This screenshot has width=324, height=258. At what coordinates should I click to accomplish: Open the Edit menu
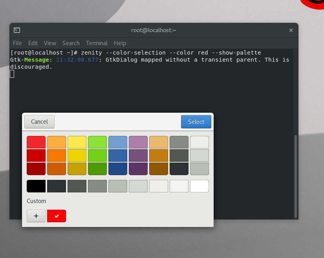pyautogui.click(x=33, y=43)
